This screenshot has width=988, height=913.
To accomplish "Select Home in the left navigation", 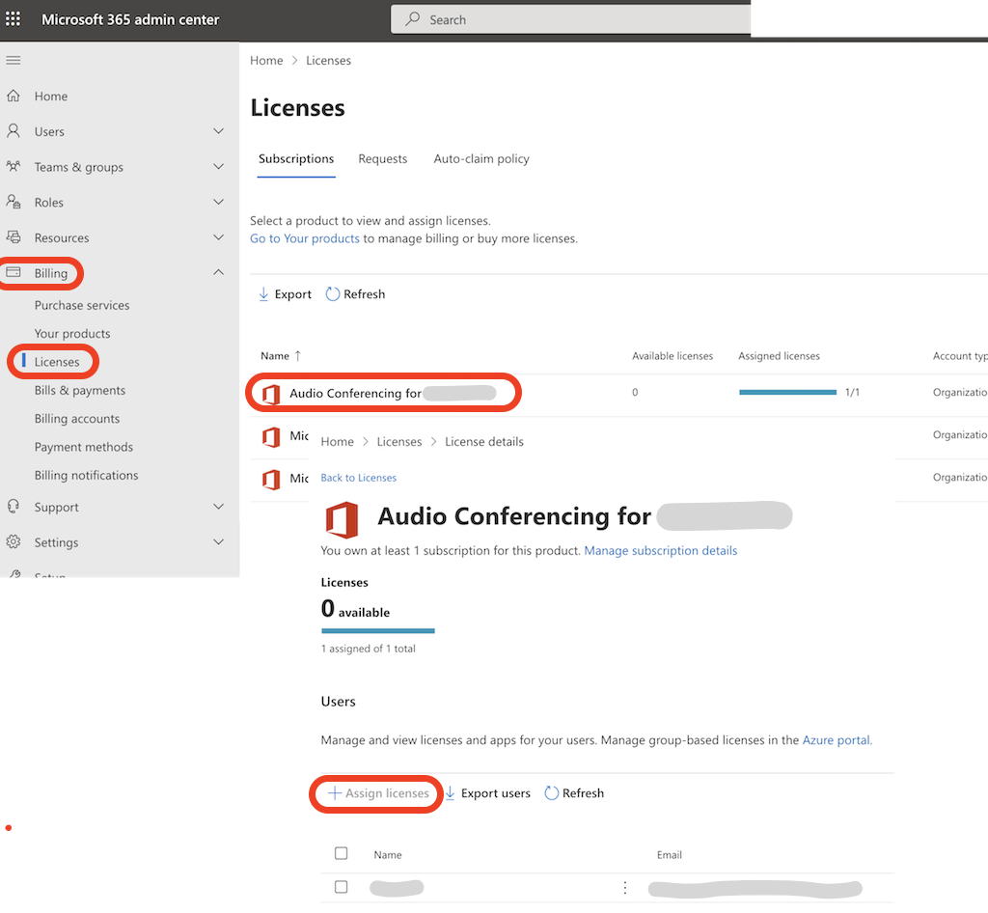I will click(49, 96).
